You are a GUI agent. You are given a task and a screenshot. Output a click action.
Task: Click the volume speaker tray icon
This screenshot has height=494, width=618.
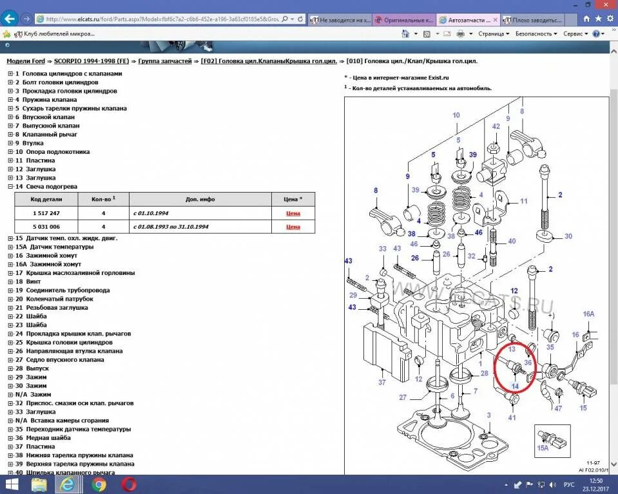(x=553, y=484)
